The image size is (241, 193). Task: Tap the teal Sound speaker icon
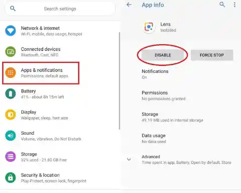coord(11,136)
